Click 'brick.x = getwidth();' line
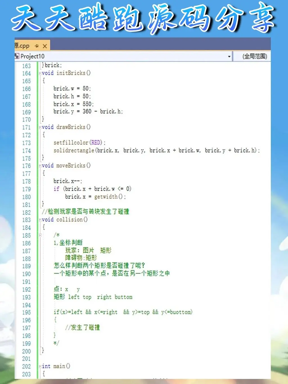Viewport: 288px width, 384px height. (x=95, y=197)
